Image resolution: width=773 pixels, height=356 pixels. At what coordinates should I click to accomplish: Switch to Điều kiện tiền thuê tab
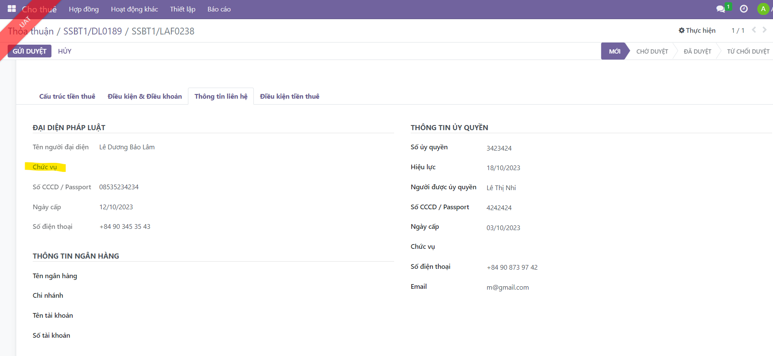290,97
